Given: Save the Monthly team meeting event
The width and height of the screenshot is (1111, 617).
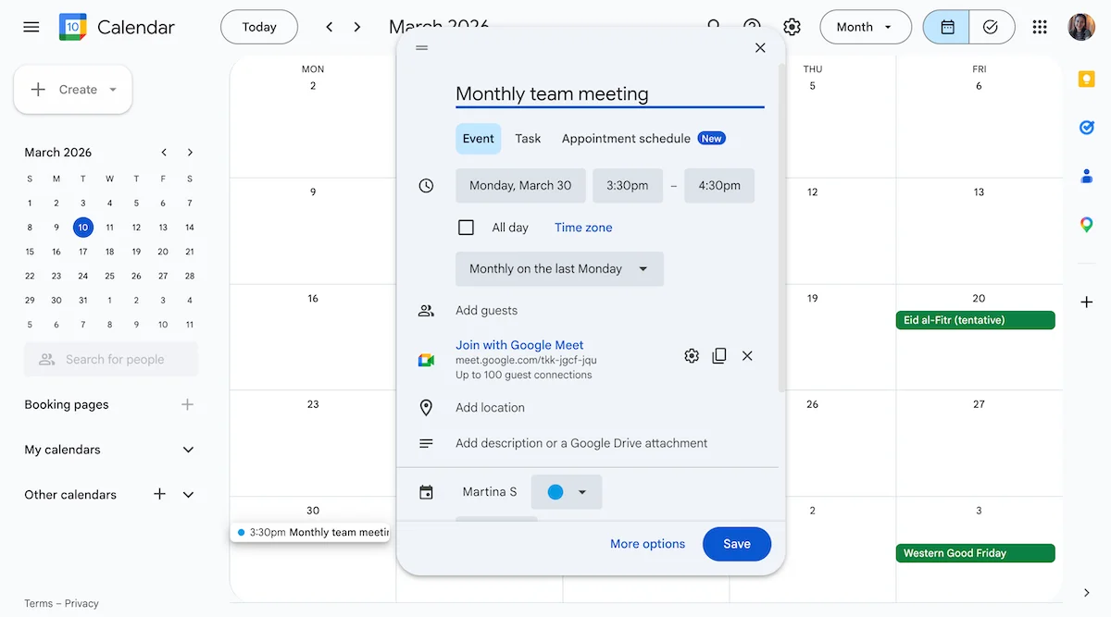Looking at the screenshot, I should click(736, 544).
